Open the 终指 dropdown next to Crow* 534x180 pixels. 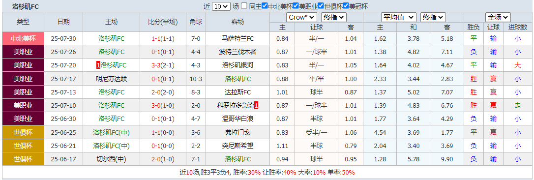(x=334, y=17)
